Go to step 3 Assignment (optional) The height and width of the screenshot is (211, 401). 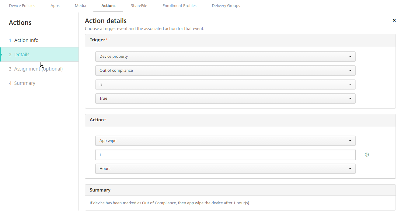pos(38,69)
